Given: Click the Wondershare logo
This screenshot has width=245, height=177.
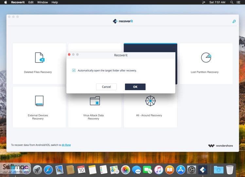Looking at the screenshot, I should point(220,146).
